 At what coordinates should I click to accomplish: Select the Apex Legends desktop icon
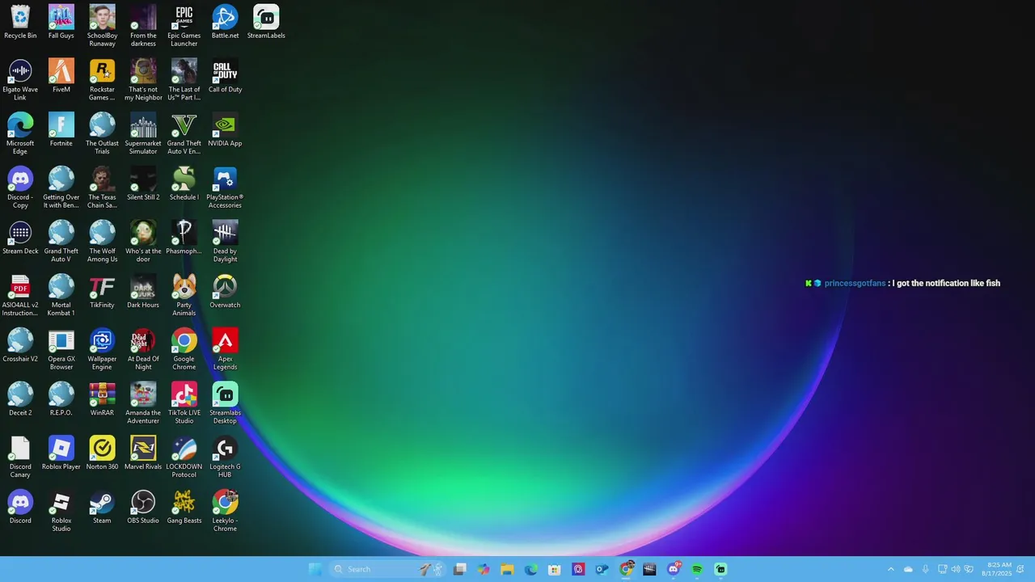[x=225, y=349]
